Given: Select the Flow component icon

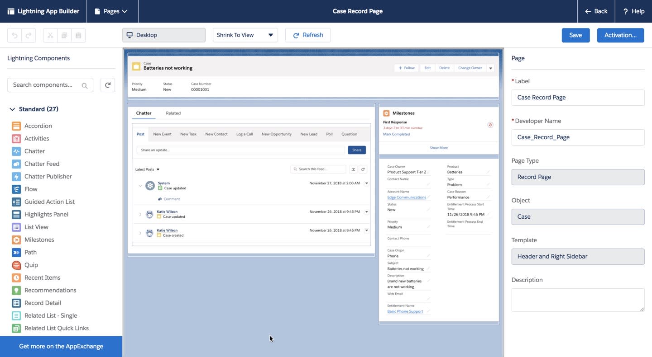Looking at the screenshot, I should coord(16,189).
